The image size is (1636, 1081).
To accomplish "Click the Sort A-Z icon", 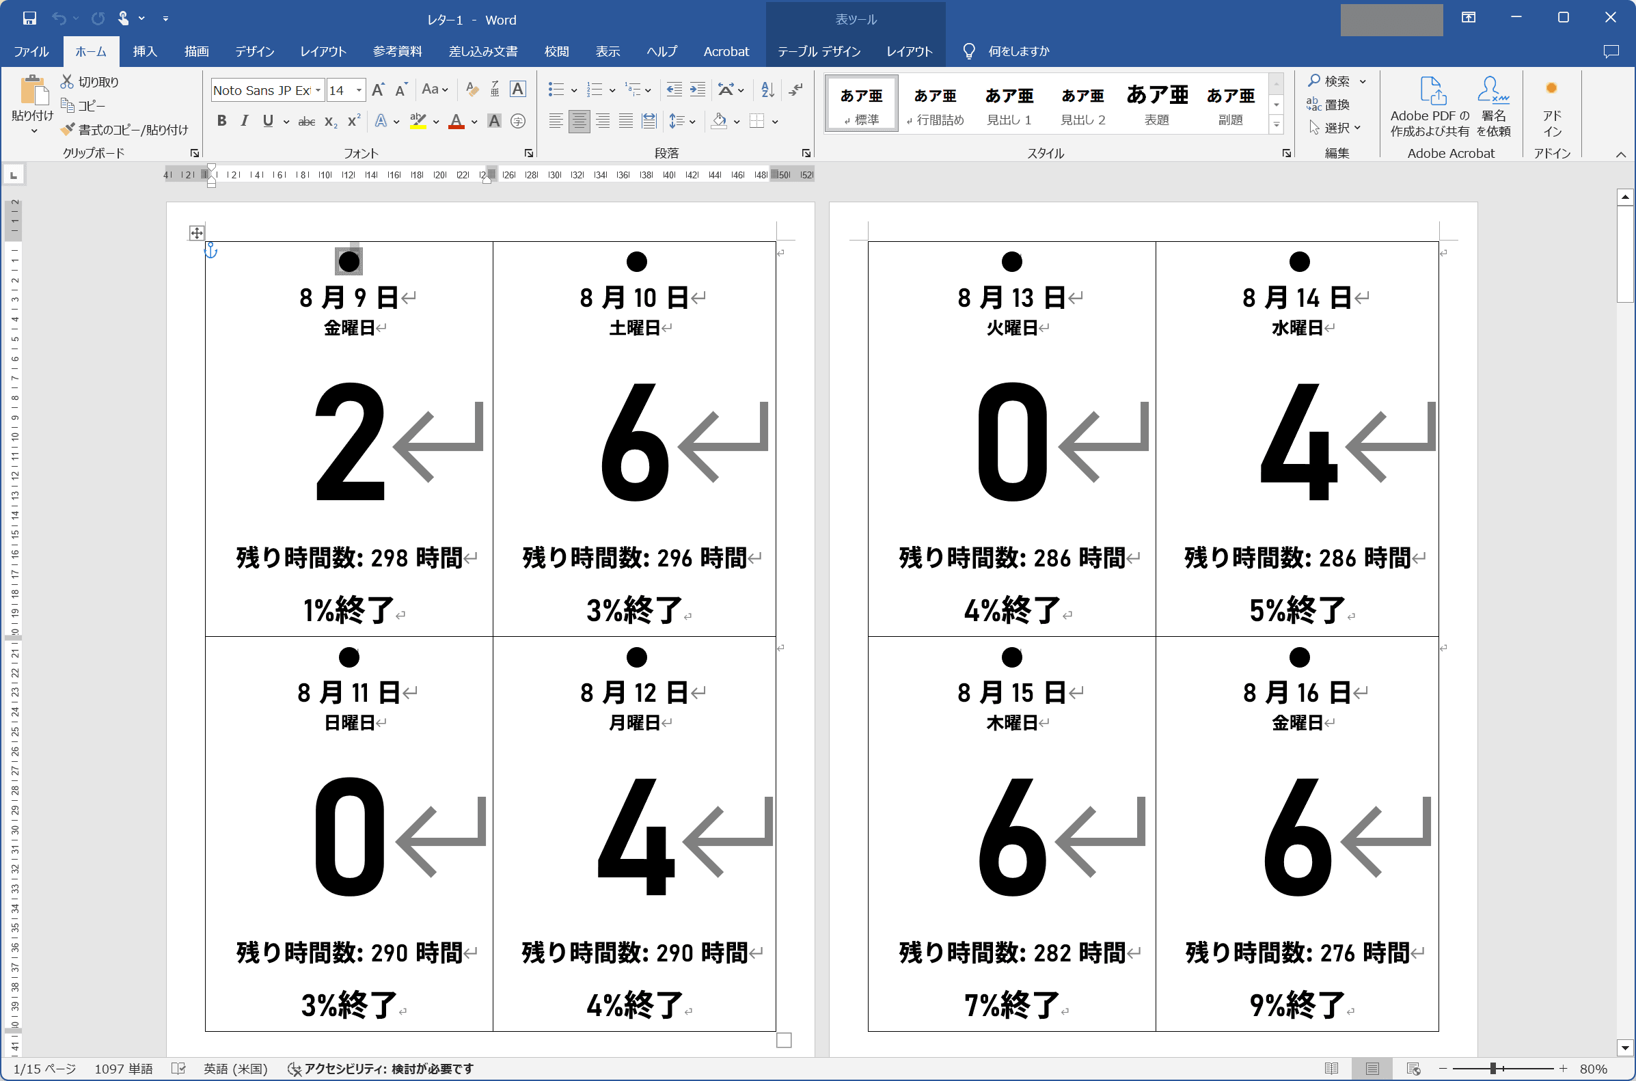I will coord(767,90).
